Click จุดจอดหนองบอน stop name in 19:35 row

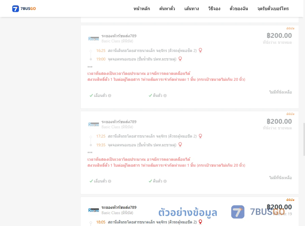click(x=142, y=145)
